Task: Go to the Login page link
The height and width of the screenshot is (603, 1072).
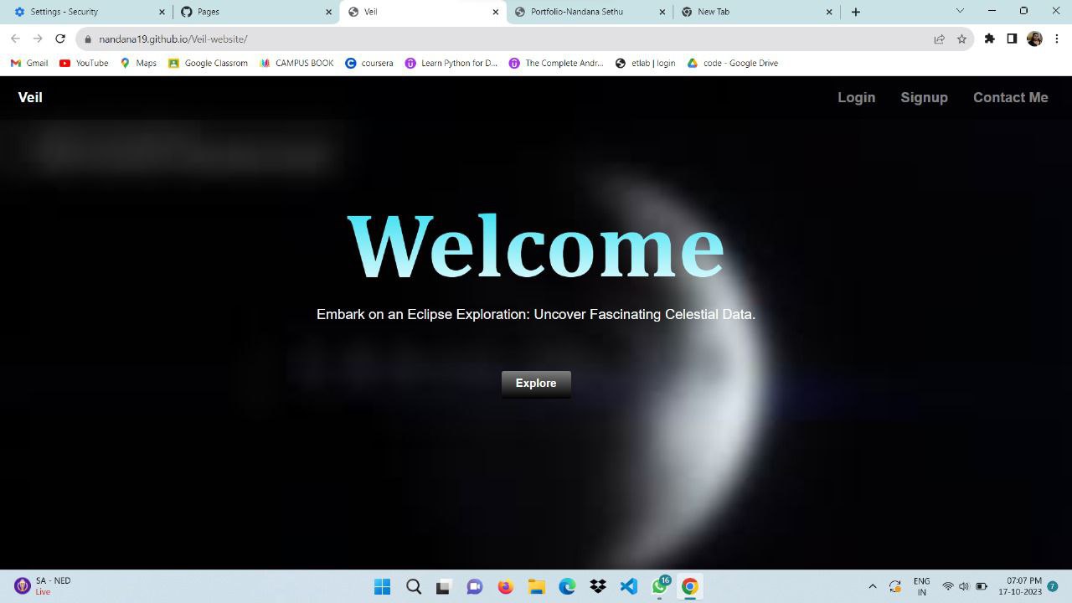Action: [856, 97]
